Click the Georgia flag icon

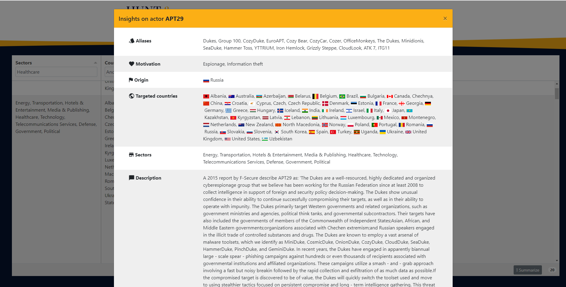pos(402,104)
